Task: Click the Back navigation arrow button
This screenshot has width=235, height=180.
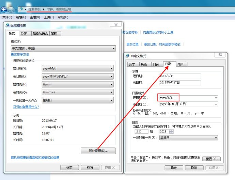Action: (x=4, y=10)
